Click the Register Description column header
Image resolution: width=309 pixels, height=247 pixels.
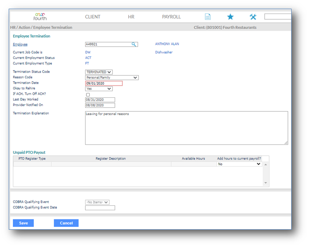pos(110,158)
